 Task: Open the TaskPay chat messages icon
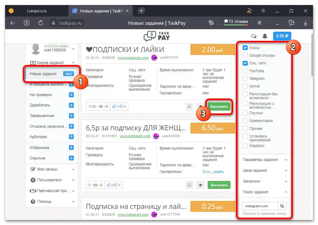[253, 36]
